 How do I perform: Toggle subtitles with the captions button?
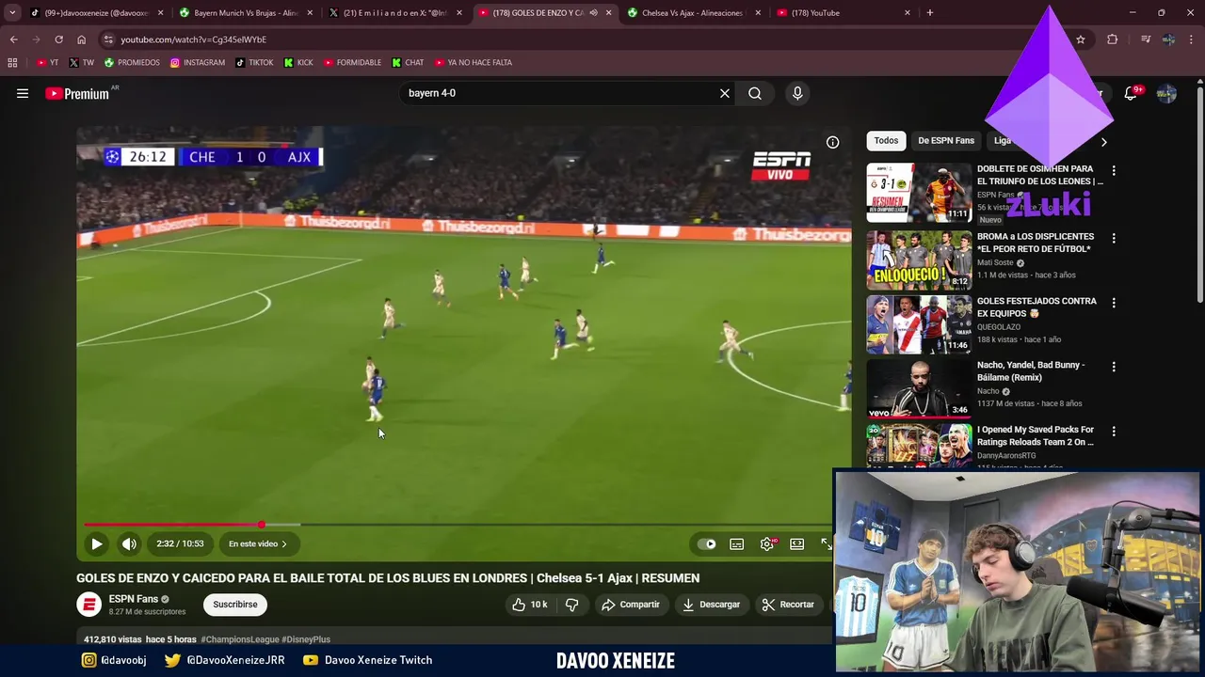point(737,543)
